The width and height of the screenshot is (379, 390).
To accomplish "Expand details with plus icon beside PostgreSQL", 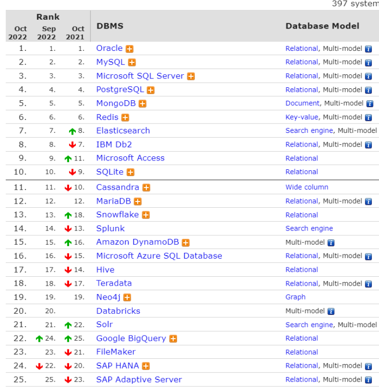I will 151,90.
